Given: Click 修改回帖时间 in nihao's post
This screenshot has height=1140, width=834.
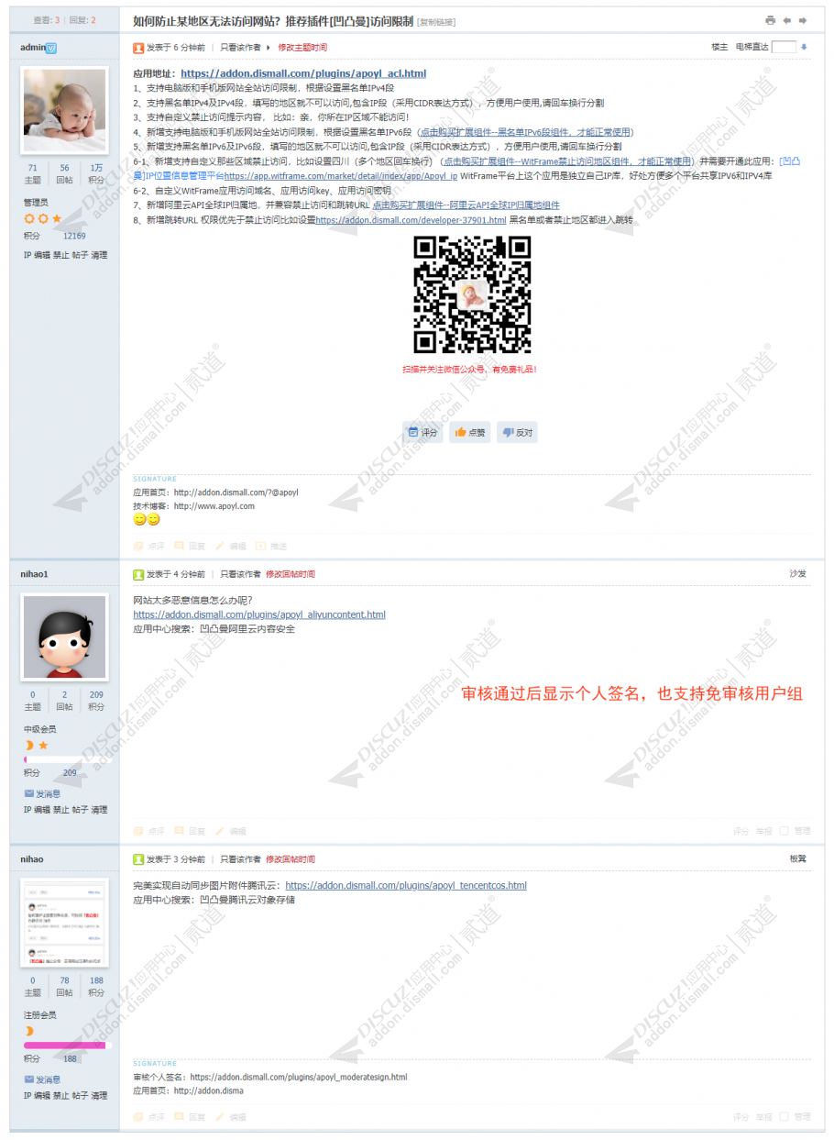Looking at the screenshot, I should coord(291,859).
